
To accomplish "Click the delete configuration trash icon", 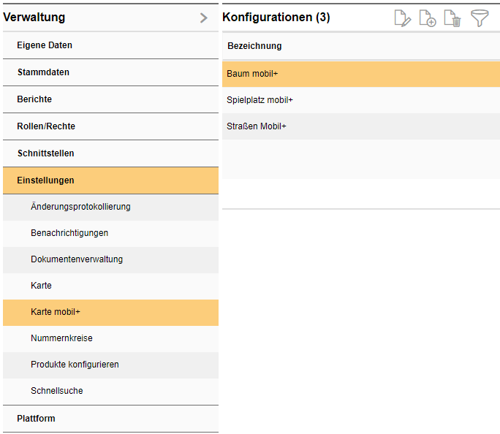I will click(453, 18).
